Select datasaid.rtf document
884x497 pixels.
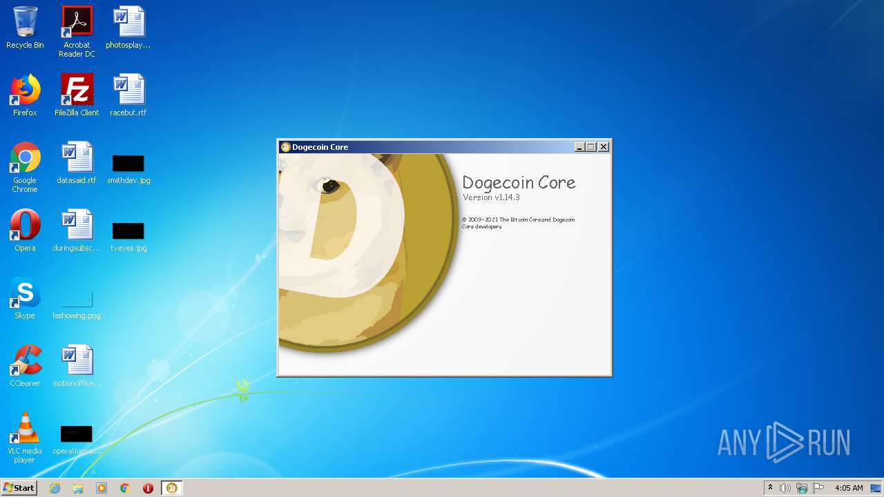77,163
